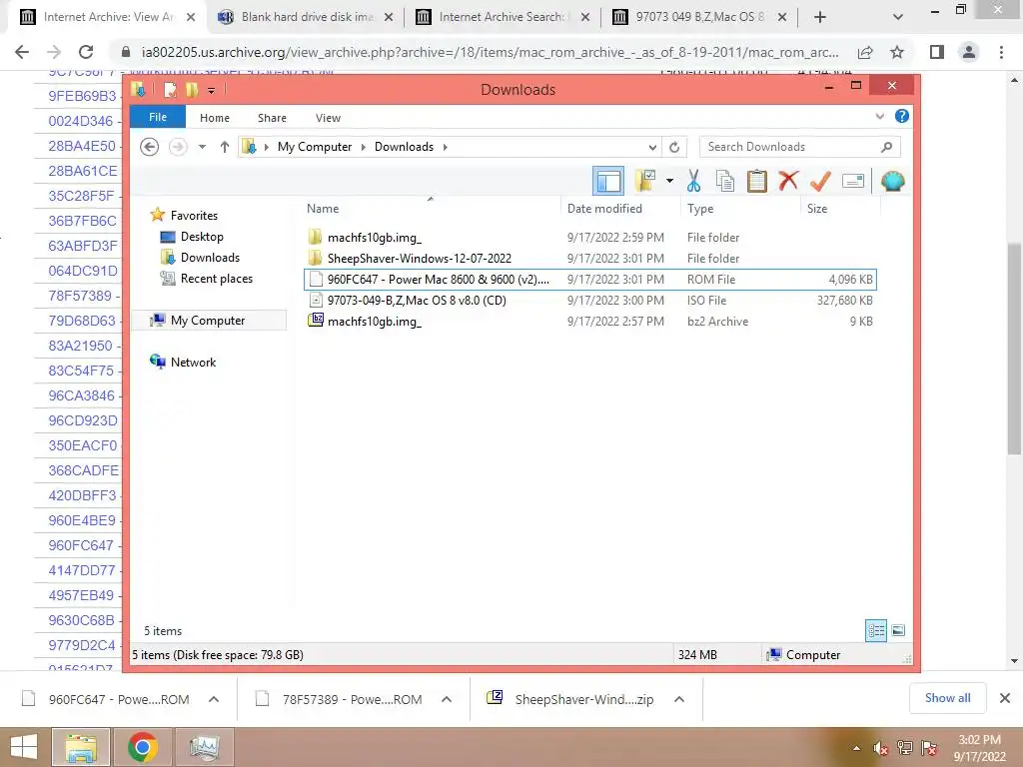The width and height of the screenshot is (1023, 767).
Task: Click the Properties quick access icon
Action: point(170,90)
